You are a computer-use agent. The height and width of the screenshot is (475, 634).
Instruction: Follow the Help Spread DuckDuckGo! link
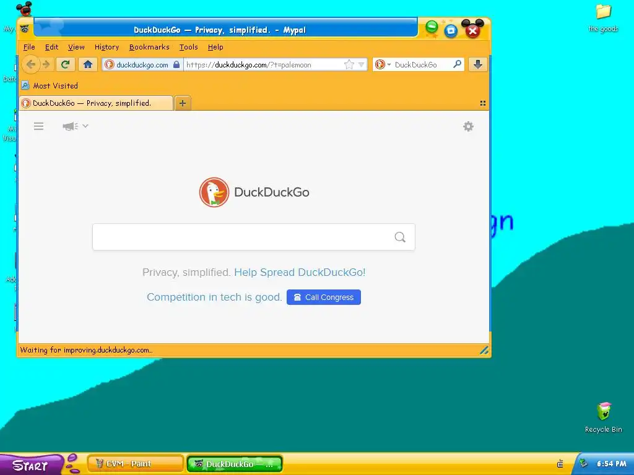coord(300,272)
